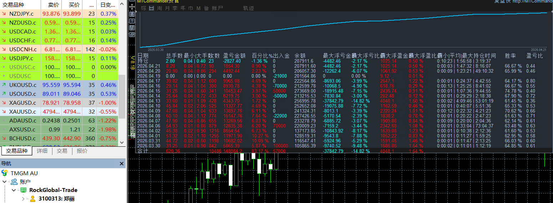Click the up arrow icon beside UKOUSD.c
Viewport: 553px width, 203px height.
(x=4, y=85)
